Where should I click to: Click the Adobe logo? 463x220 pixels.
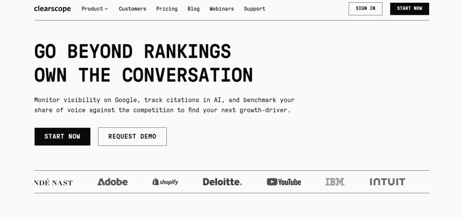113,182
